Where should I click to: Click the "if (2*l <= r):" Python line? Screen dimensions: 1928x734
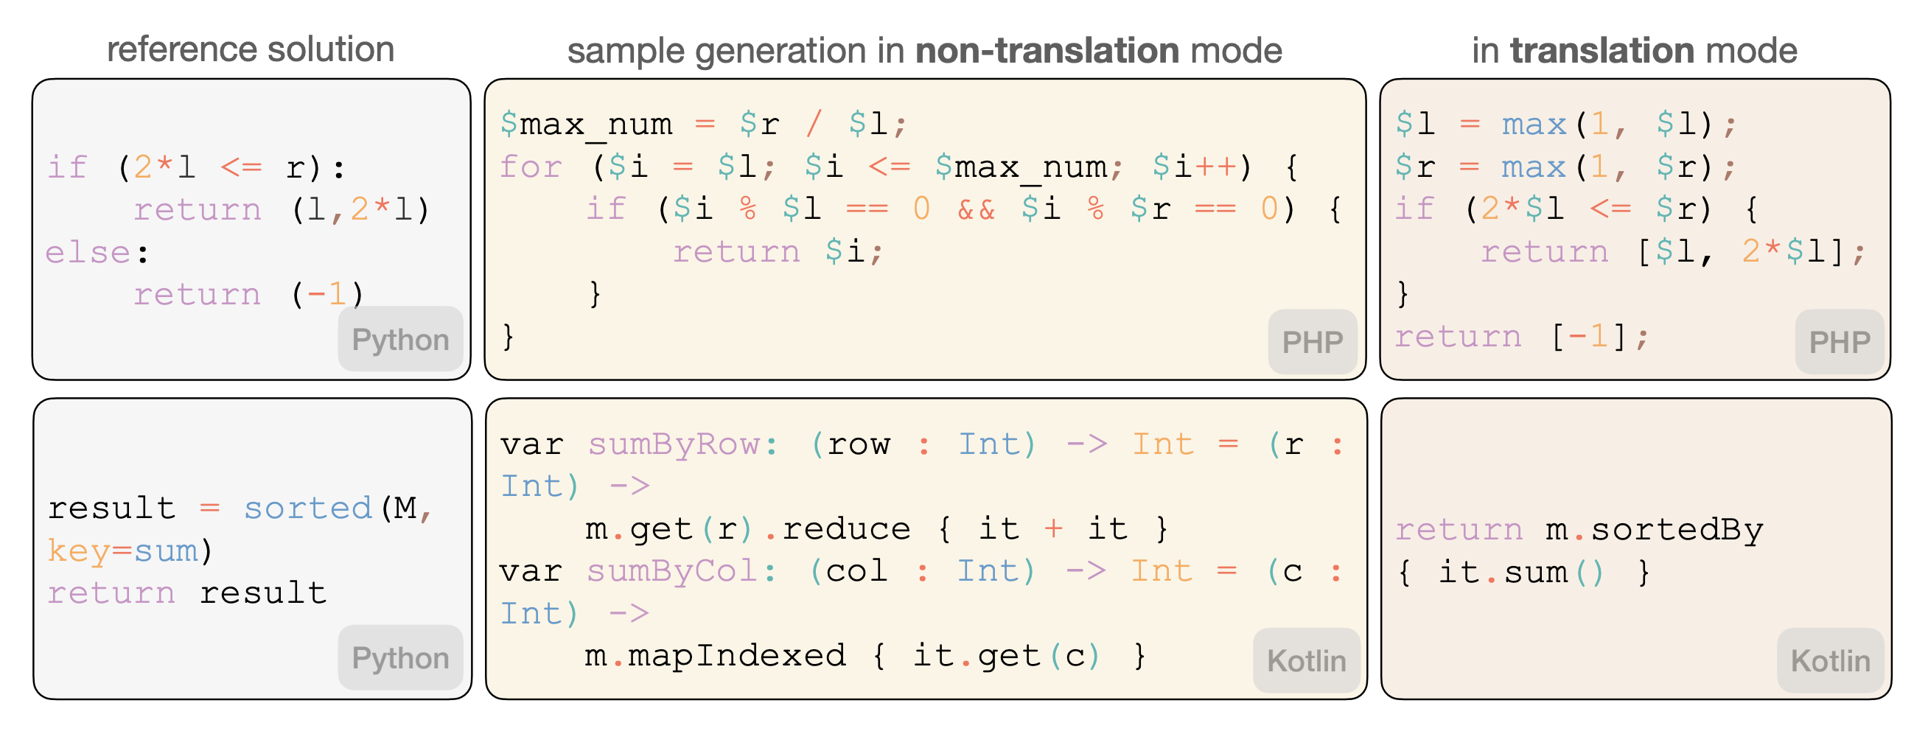(x=196, y=167)
